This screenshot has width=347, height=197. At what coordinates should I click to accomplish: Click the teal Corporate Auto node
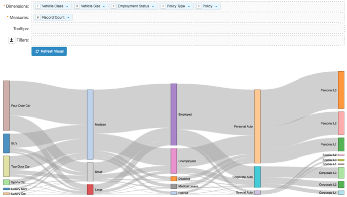point(258,177)
